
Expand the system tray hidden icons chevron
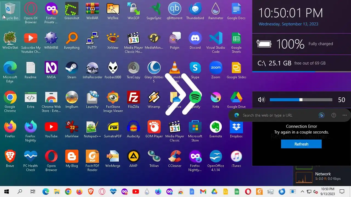pyautogui.click(x=302, y=192)
